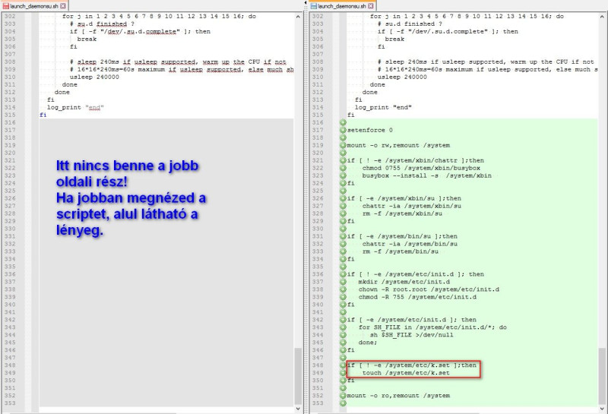The height and width of the screenshot is (414, 608).
Task: Click 'sh $SH_FILE >/dev/null' text in right pane
Action: [x=411, y=335]
